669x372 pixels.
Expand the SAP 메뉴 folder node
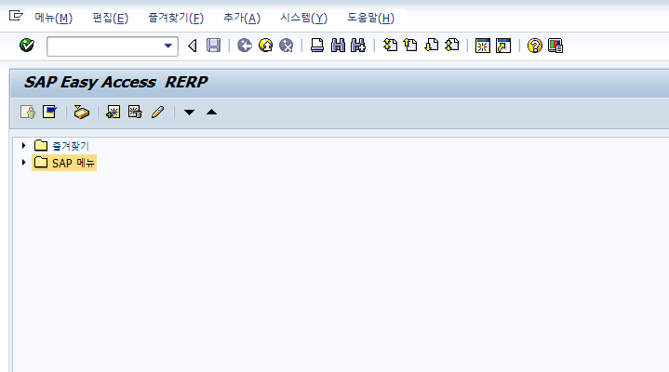[24, 163]
